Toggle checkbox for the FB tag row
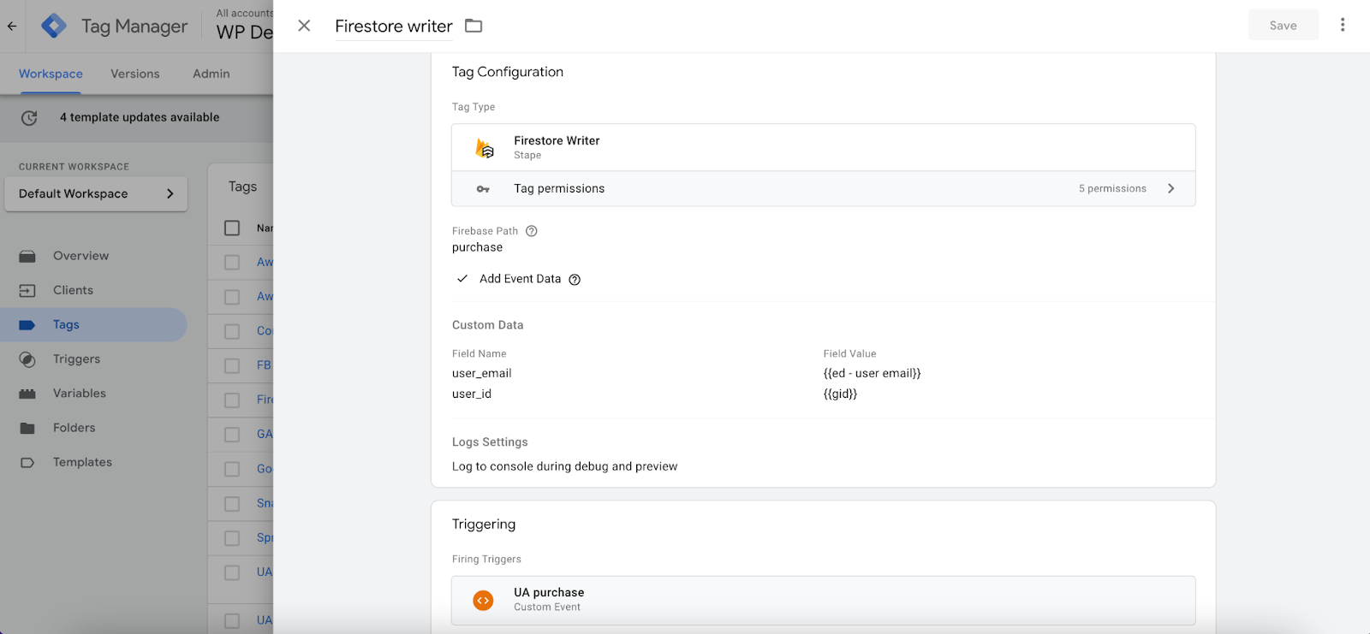The image size is (1370, 634). point(232,365)
